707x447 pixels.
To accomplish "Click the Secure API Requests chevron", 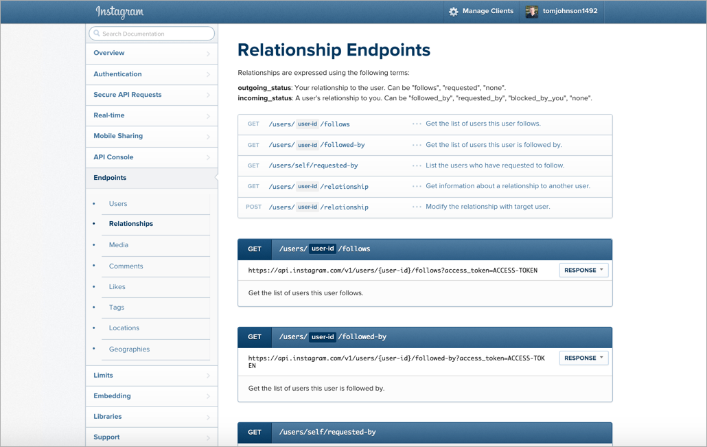I will [x=208, y=95].
